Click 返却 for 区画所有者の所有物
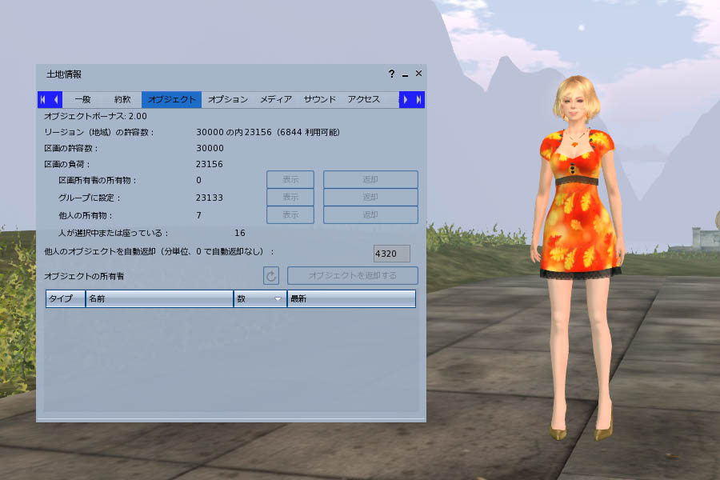This screenshot has width=720, height=480. tap(370, 179)
